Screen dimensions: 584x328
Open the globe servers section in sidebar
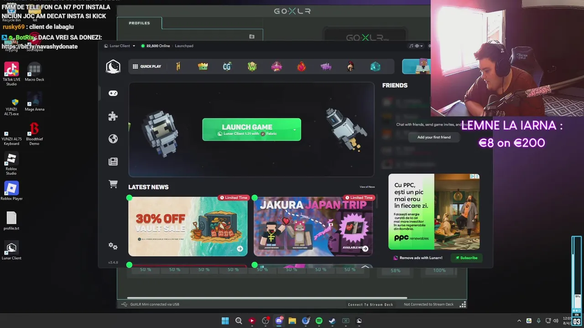tap(113, 139)
